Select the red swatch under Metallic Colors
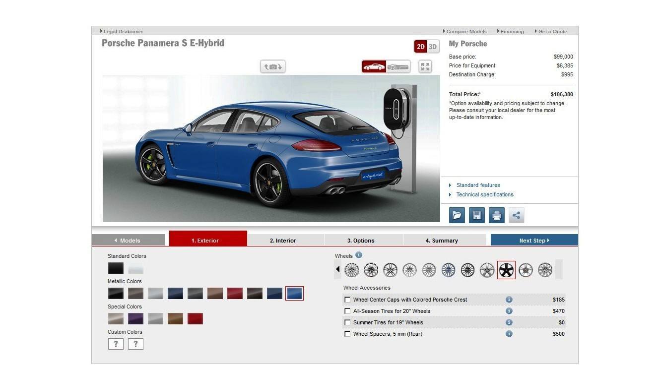This screenshot has height=368, width=658. point(235,294)
